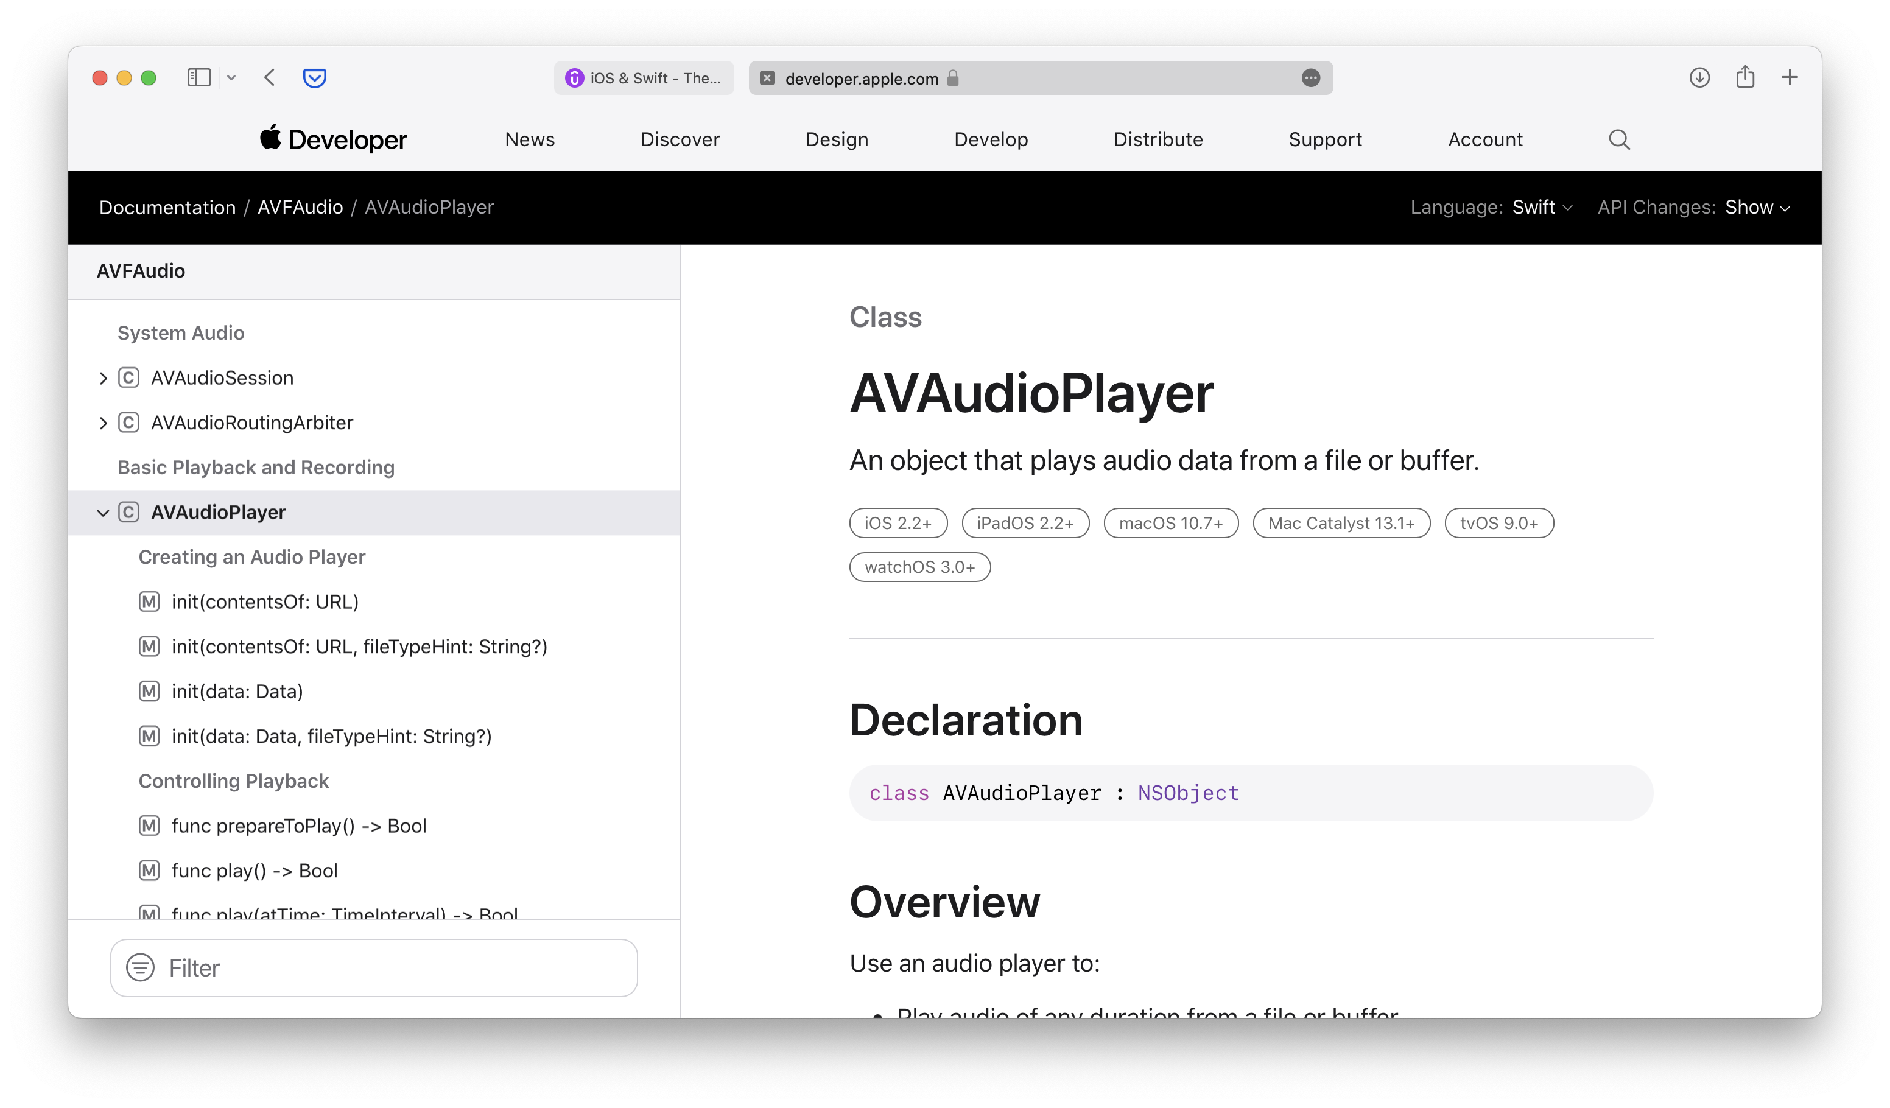Open a new tab with plus icon
The width and height of the screenshot is (1890, 1108).
(1790, 78)
